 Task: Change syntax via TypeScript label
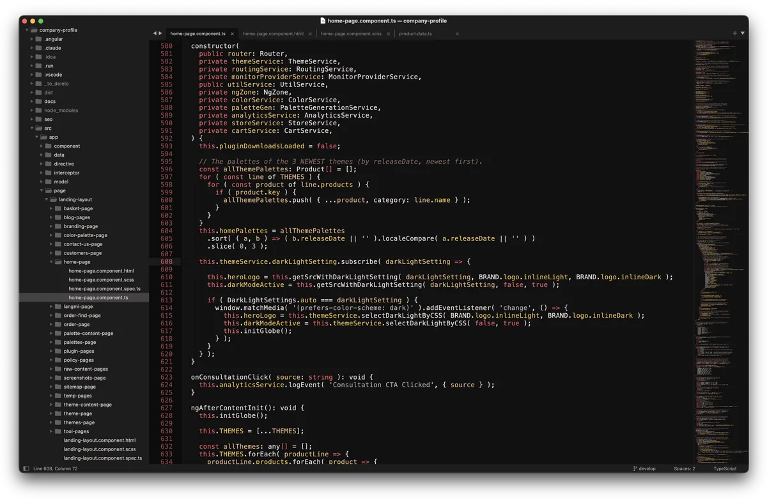[725, 468]
